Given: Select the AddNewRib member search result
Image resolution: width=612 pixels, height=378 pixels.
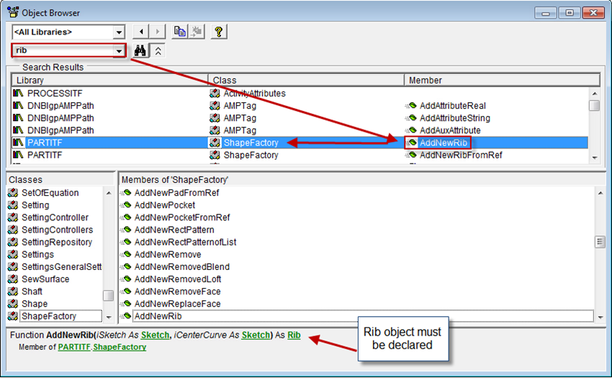Looking at the screenshot, I should pos(443,143).
